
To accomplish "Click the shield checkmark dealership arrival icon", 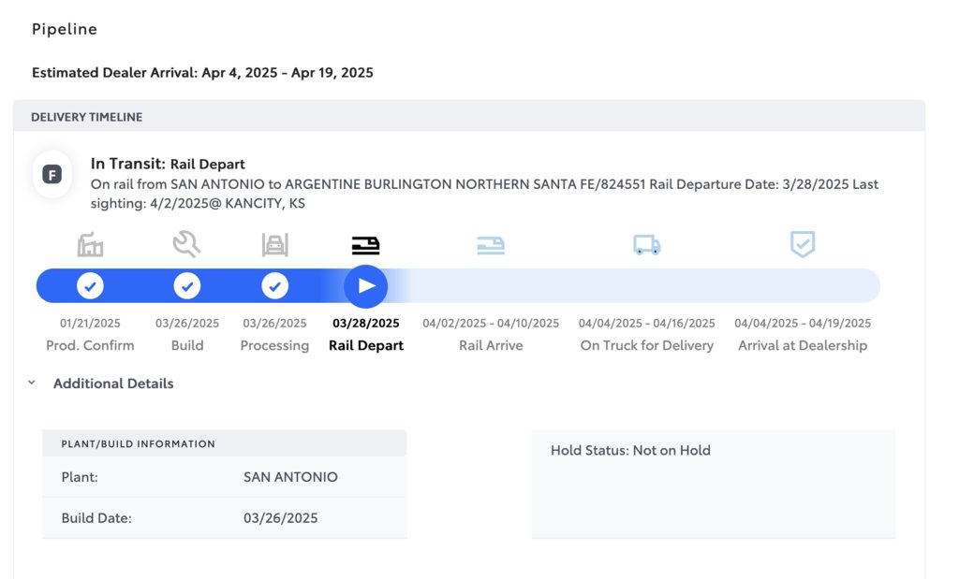I will 803,244.
